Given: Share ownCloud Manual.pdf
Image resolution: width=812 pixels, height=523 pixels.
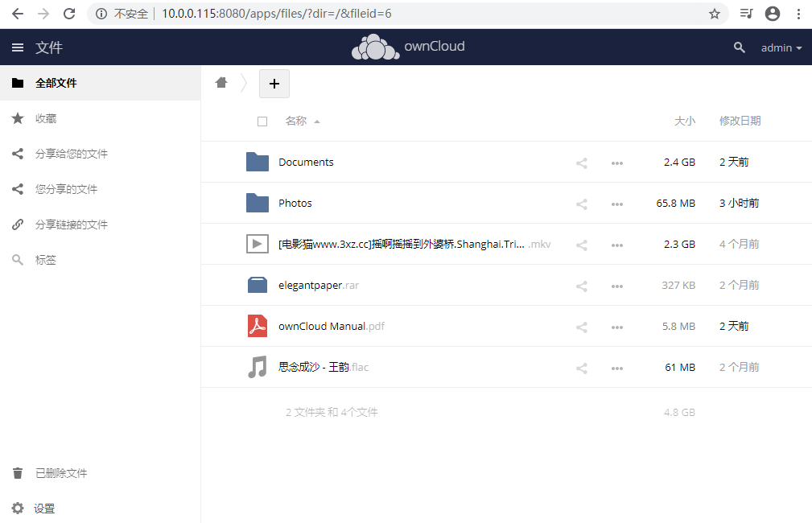Looking at the screenshot, I should pos(582,327).
